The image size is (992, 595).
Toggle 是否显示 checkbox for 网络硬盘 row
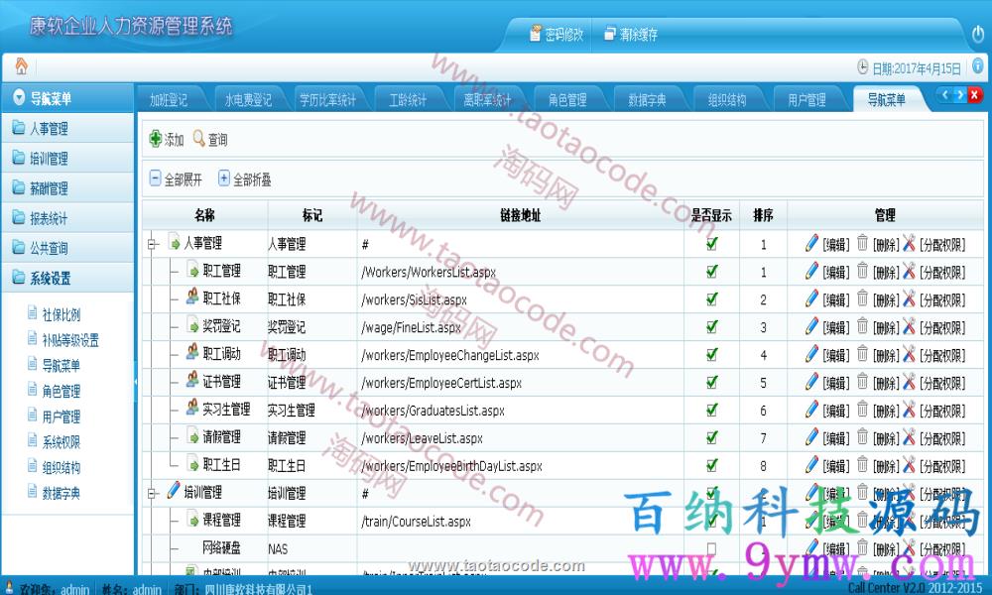tap(711, 548)
